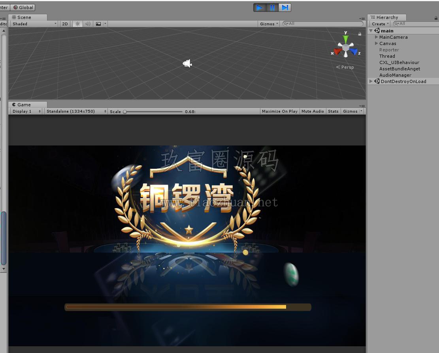Select the main scene row

click(403, 31)
